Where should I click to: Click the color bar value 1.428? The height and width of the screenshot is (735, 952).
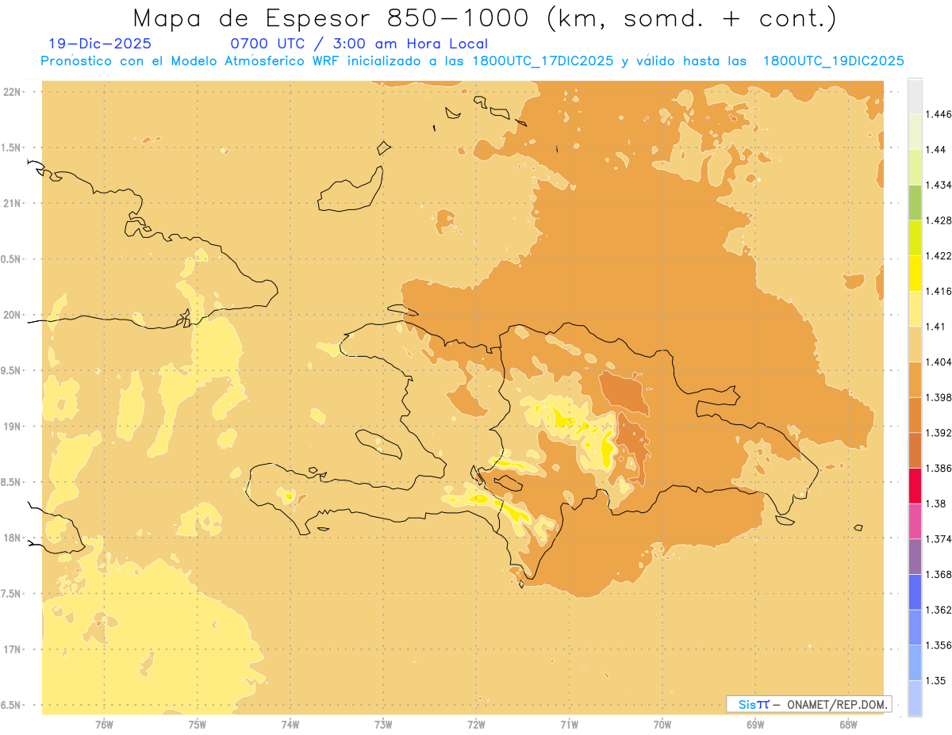939,220
